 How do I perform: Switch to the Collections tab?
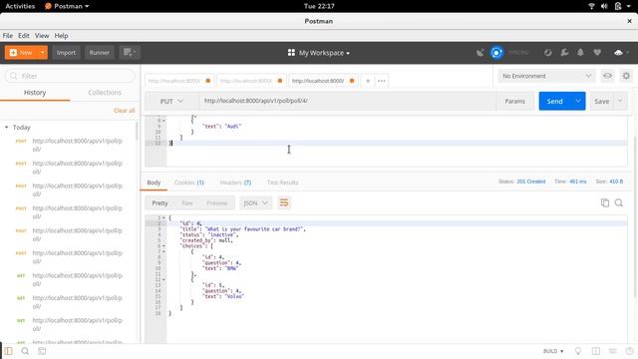105,93
